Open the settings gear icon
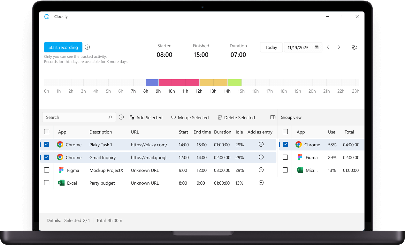Viewport: 405px width, 245px height. [354, 47]
